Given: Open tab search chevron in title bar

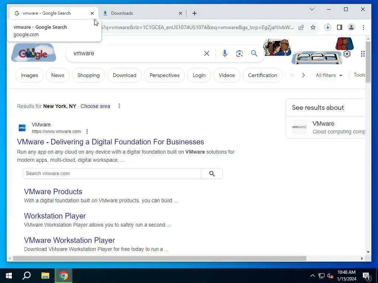Looking at the screenshot, I should (312, 9).
